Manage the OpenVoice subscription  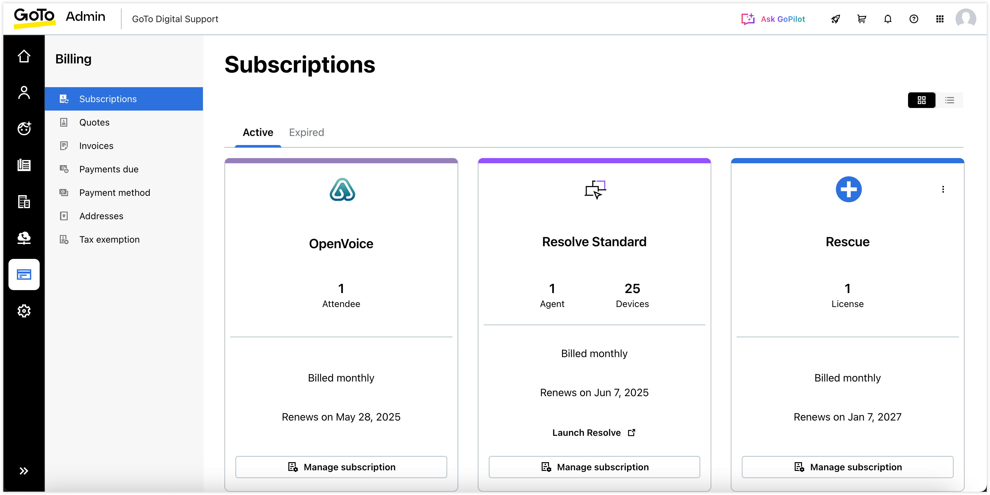341,467
